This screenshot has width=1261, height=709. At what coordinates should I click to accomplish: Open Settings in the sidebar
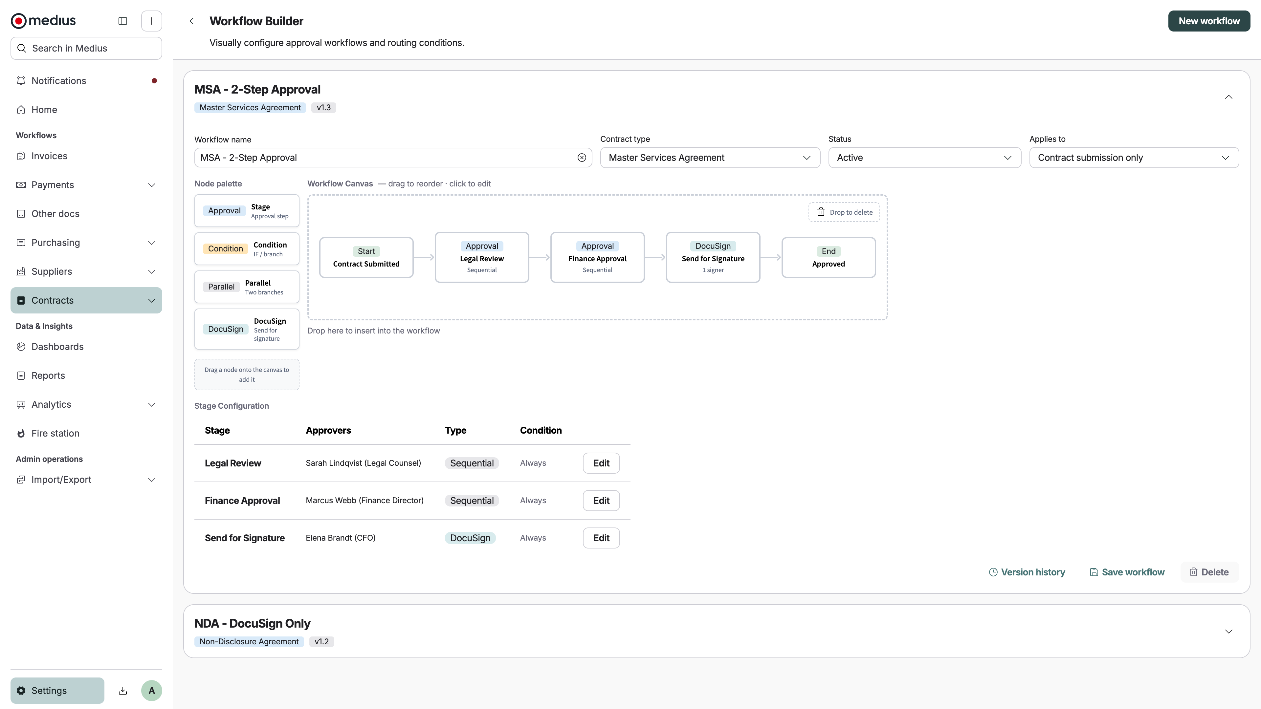tap(57, 690)
